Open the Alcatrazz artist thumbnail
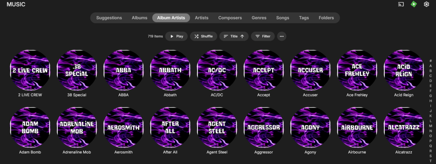 pos(404,127)
